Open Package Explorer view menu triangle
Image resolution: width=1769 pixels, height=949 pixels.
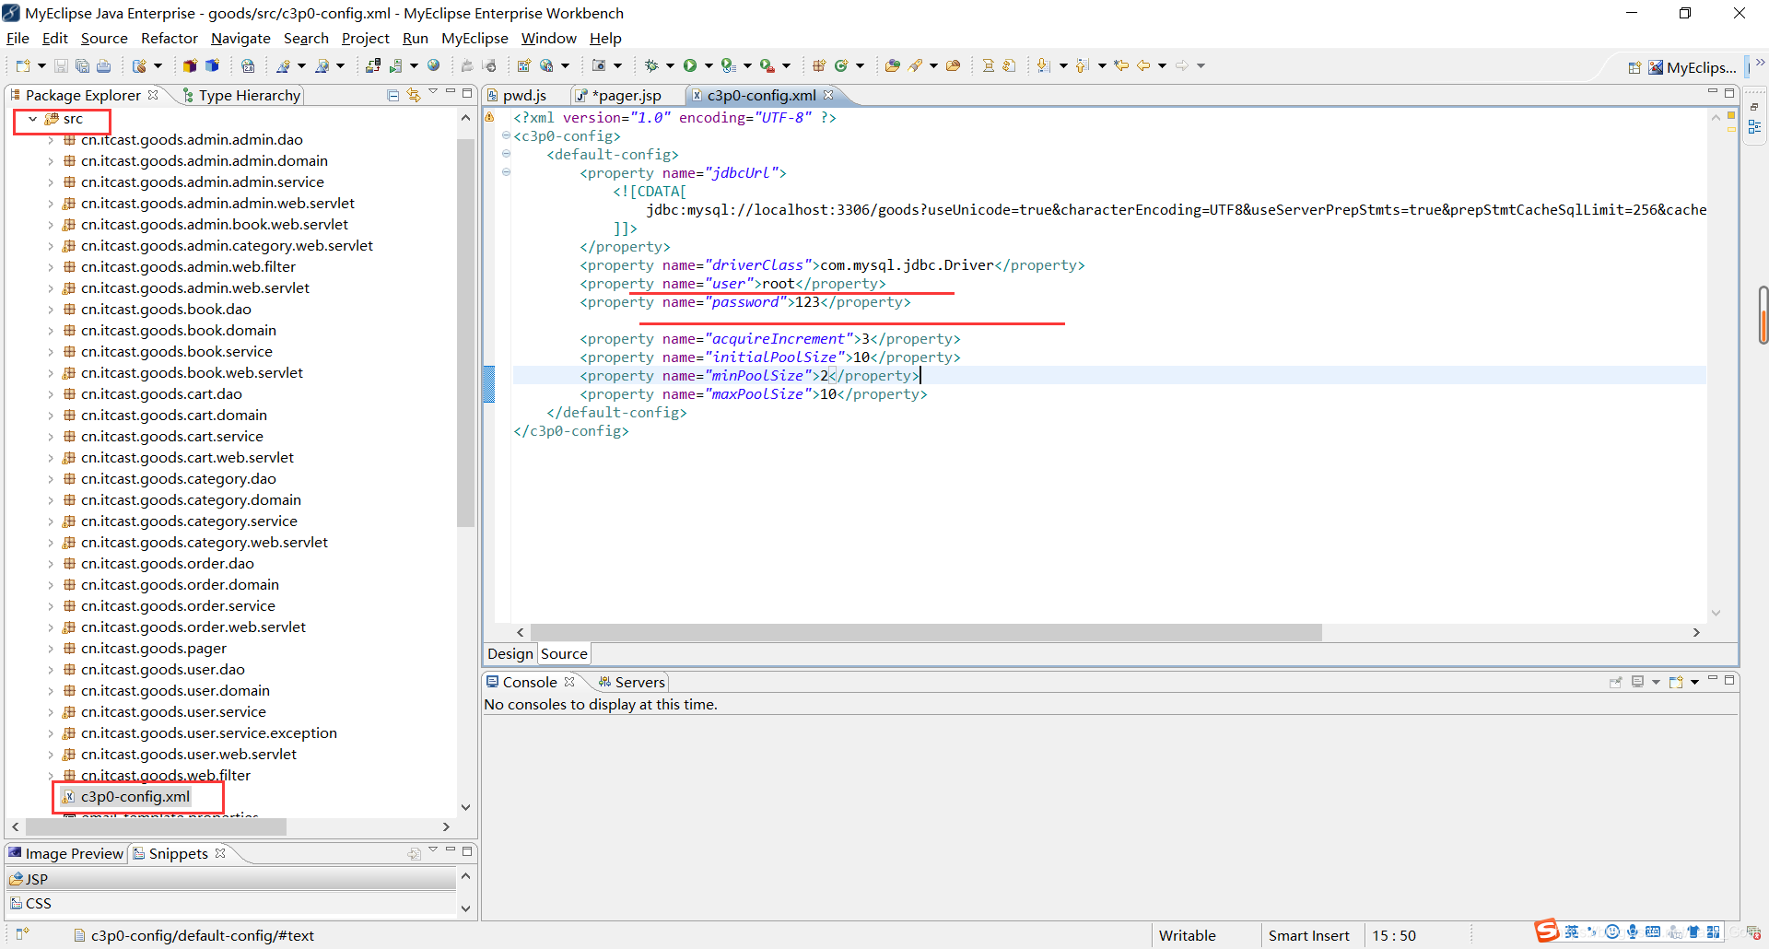click(x=433, y=92)
